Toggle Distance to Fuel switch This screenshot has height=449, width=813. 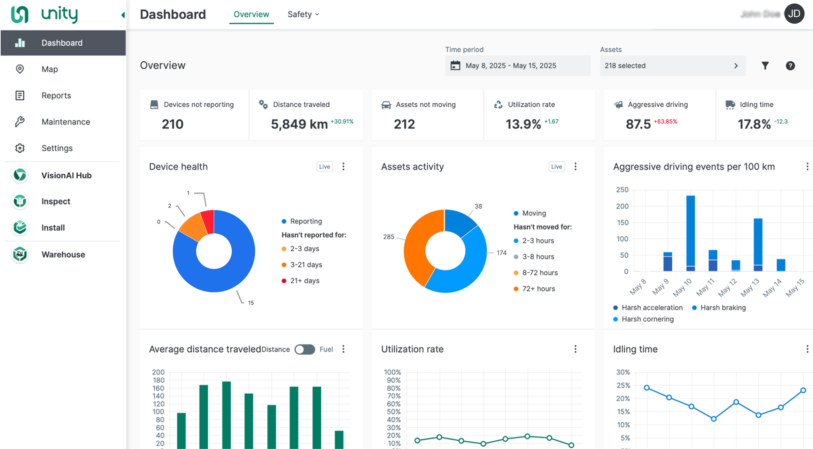click(304, 349)
